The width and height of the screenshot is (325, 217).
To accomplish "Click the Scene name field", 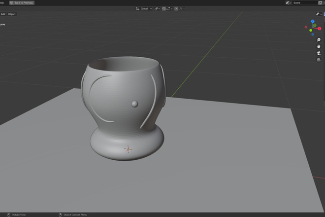I will [305, 2].
